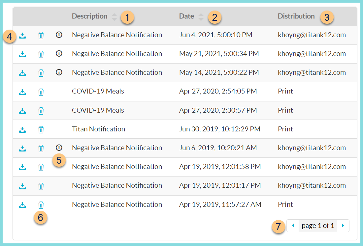Open info for the Jun 6, 2019 notification

click(59, 148)
